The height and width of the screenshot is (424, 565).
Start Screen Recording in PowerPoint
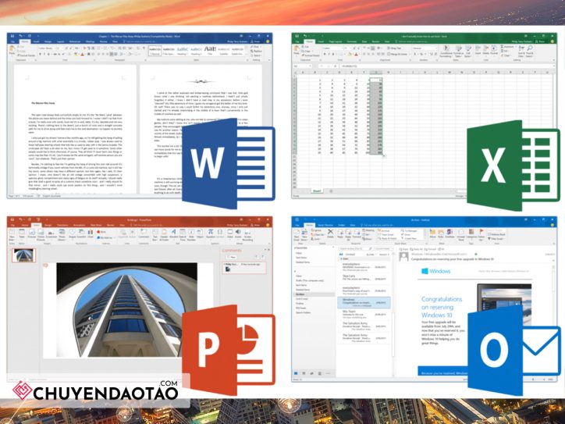click(x=247, y=235)
